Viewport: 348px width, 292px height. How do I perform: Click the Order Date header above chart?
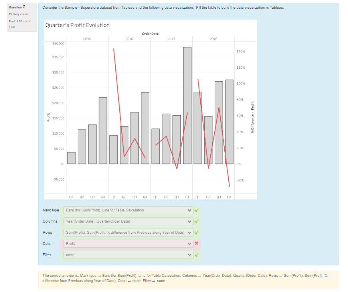click(148, 34)
